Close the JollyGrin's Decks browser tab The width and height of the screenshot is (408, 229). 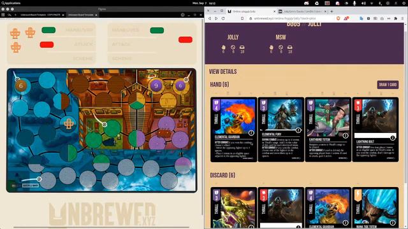tap(325, 11)
